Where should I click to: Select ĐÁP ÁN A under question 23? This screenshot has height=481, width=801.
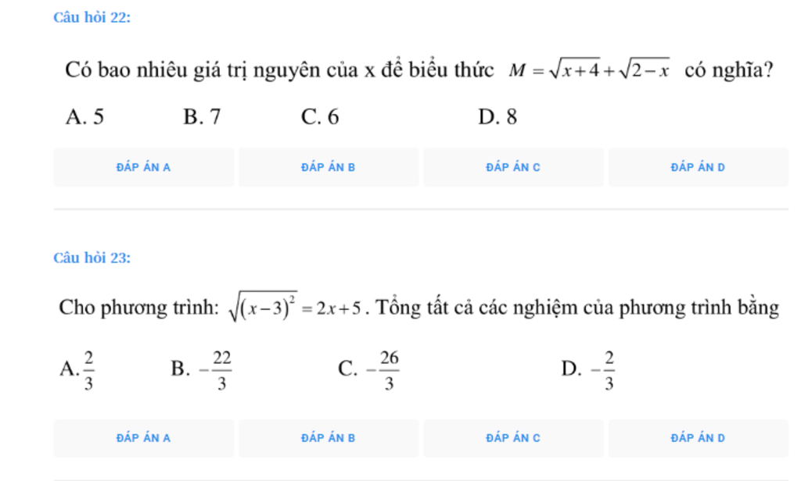144,438
